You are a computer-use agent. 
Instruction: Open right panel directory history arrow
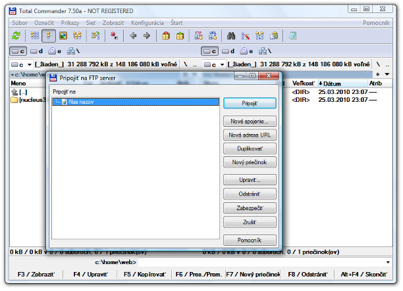click(x=387, y=74)
